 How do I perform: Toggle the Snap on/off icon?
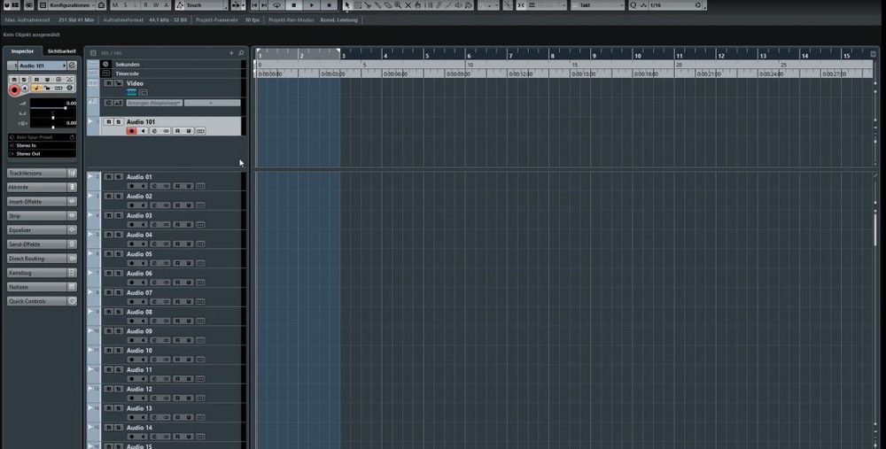pos(522,5)
